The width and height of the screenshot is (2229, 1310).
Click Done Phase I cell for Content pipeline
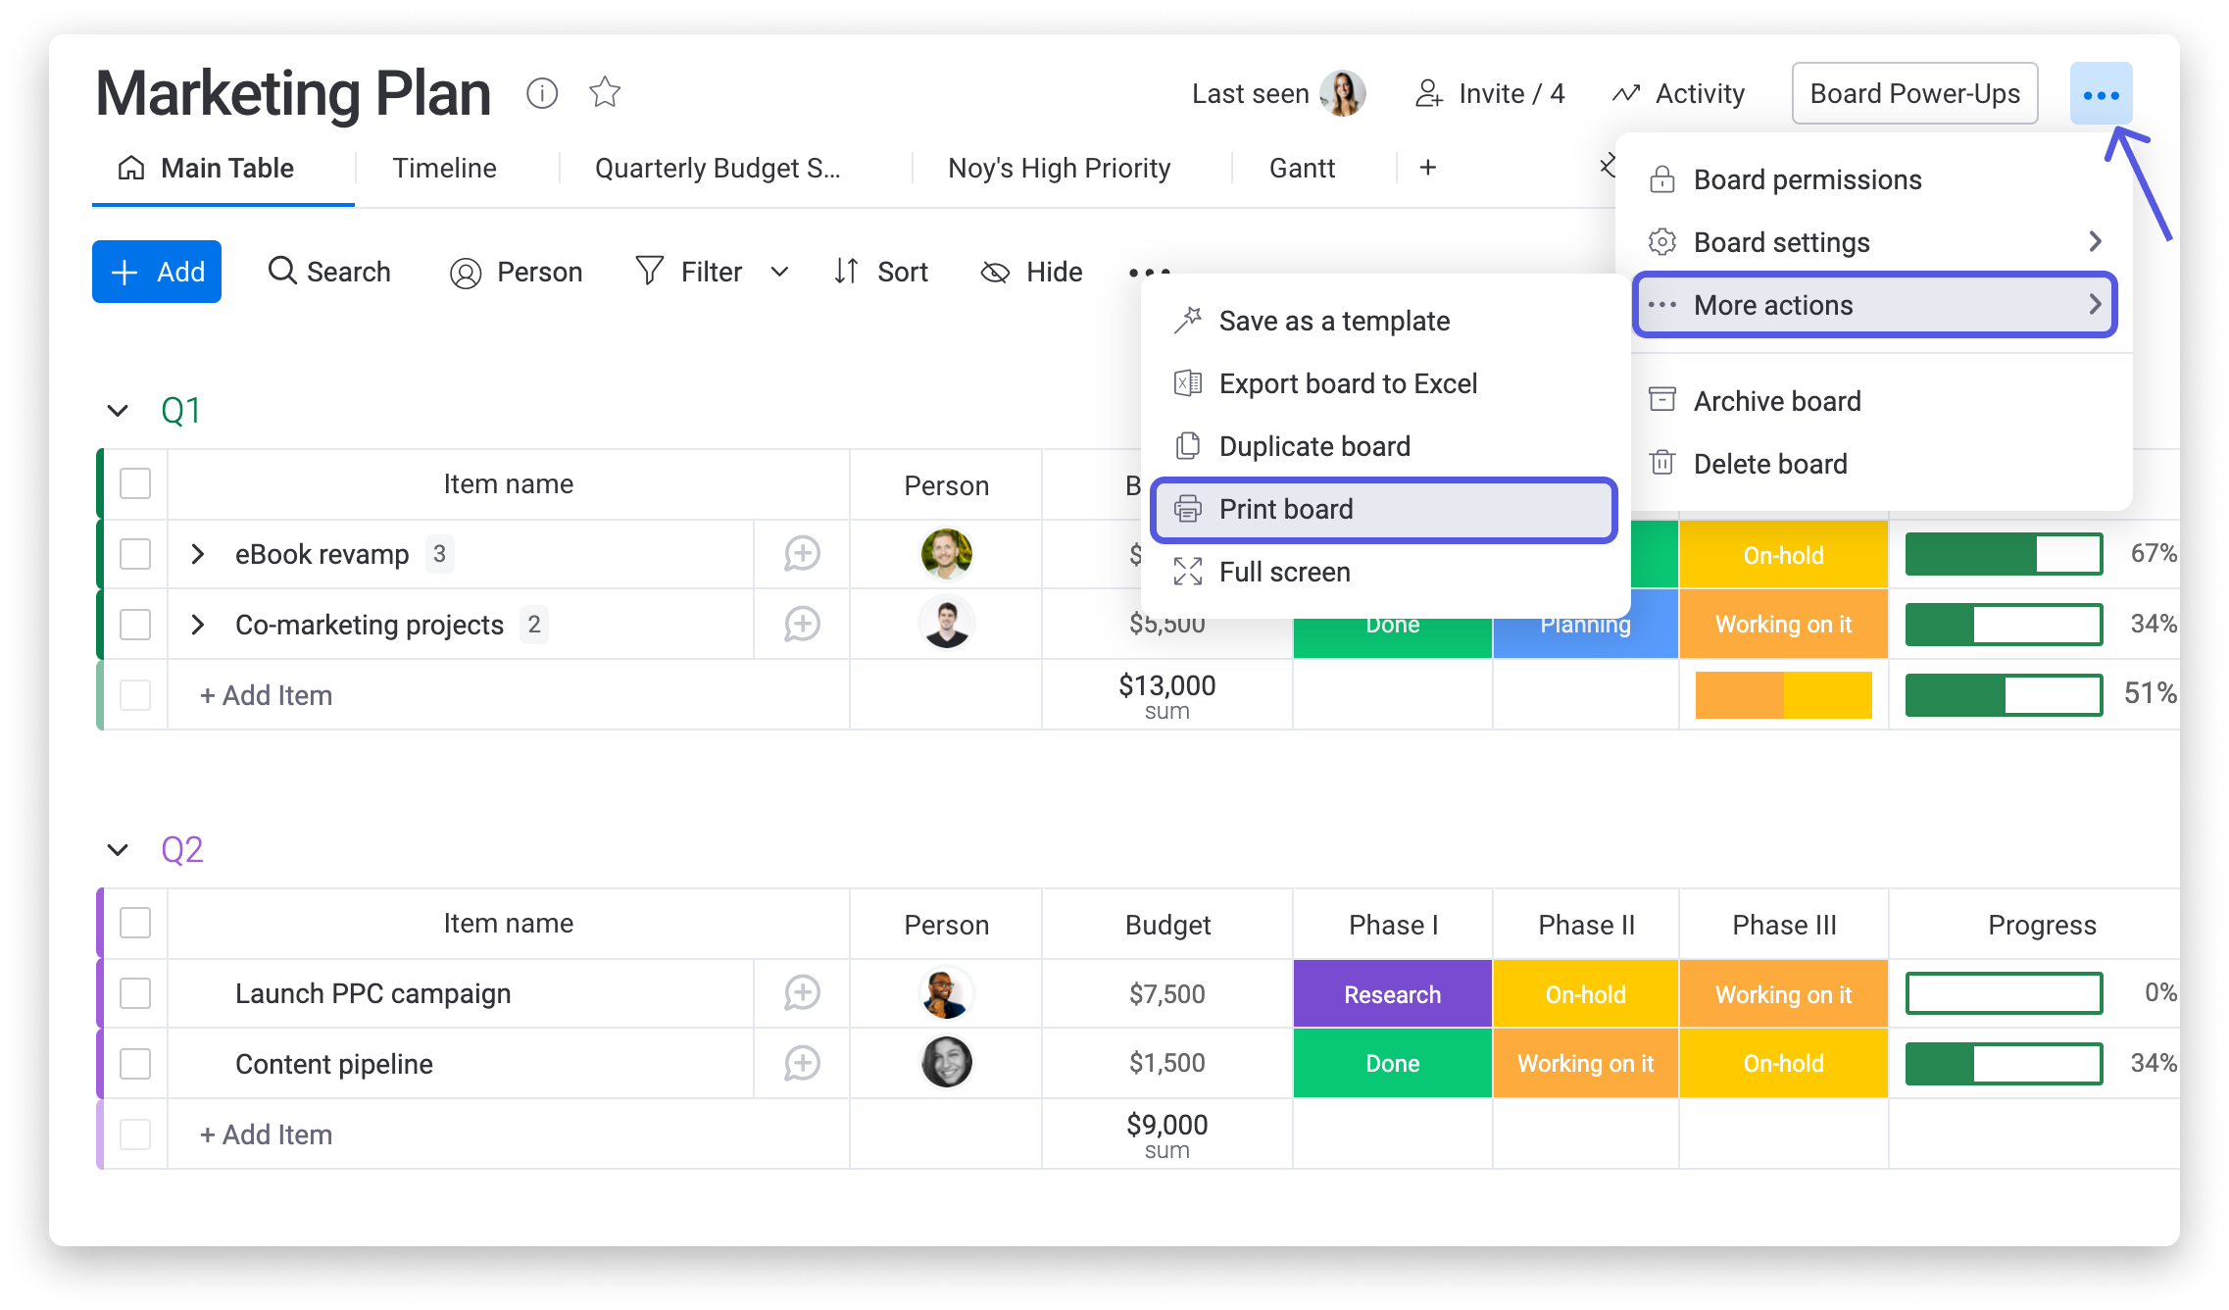[1392, 1064]
